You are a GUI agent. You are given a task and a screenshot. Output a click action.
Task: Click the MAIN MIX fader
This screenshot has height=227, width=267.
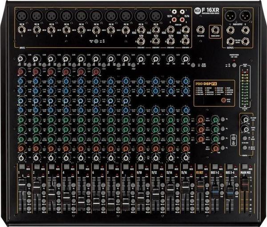pos(245,184)
